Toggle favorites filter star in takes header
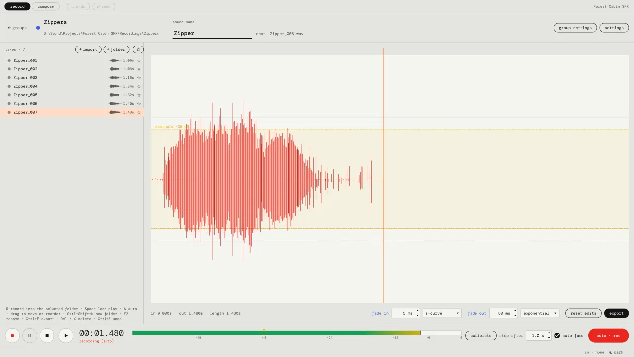This screenshot has height=357, width=634. (139, 50)
